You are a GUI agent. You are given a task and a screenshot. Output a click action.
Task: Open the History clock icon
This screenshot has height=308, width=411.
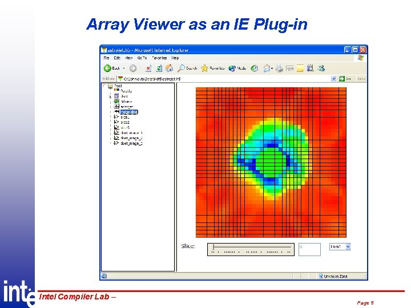click(254, 68)
